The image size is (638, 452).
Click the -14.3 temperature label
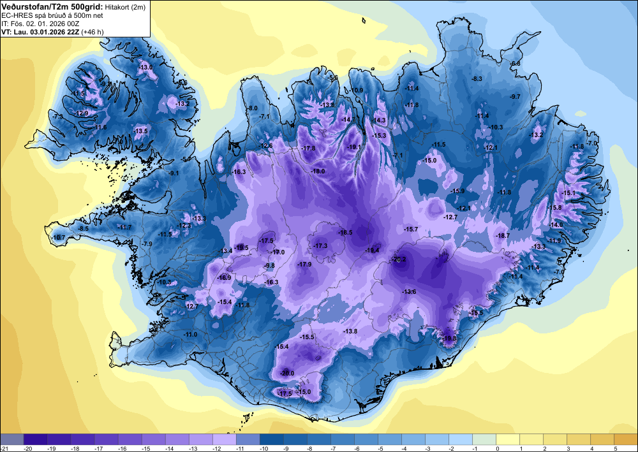coord(378,120)
